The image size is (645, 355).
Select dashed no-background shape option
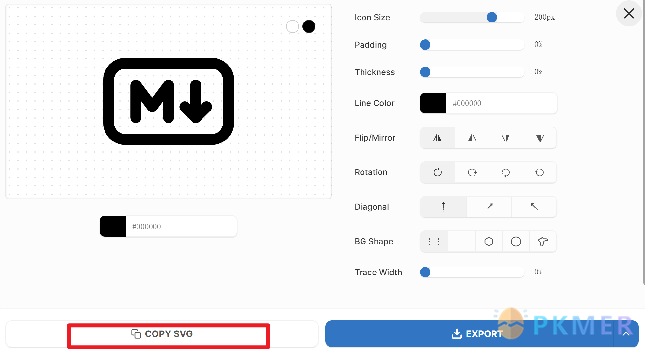tap(434, 242)
